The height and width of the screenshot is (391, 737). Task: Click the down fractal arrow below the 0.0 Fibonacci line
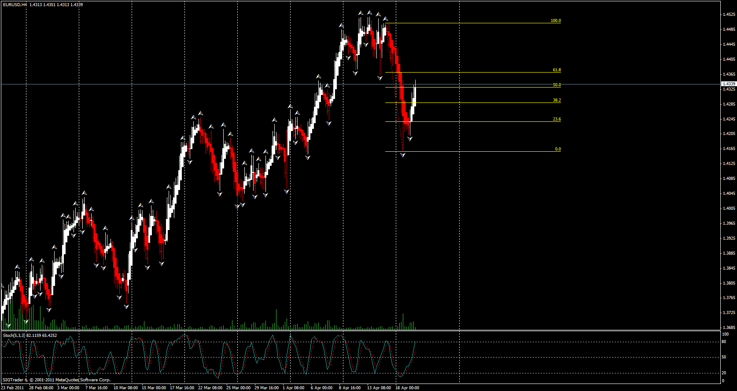point(403,155)
